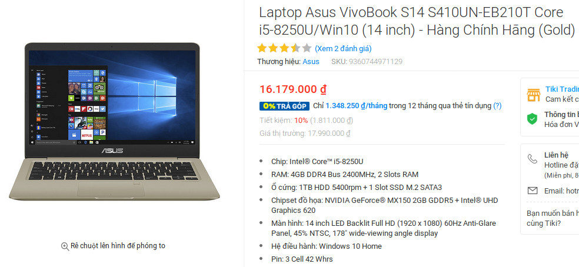The image size is (579, 267).
Task: Click the Asus VivoBook laptop product image
Action: click(x=114, y=122)
